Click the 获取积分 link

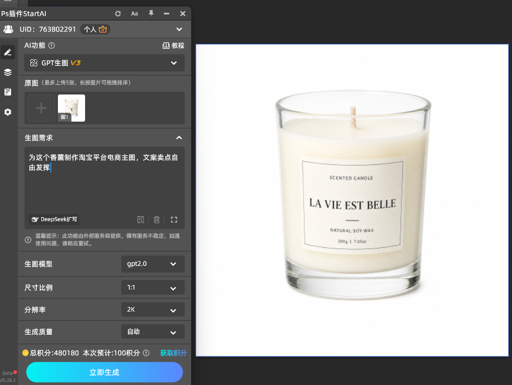click(173, 353)
